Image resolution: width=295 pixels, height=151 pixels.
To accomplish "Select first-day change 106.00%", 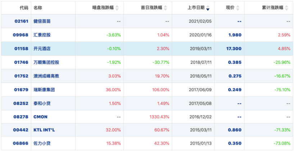I will [161, 90].
